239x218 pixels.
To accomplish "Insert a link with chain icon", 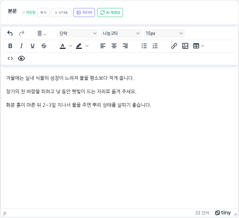I will 174,46.
